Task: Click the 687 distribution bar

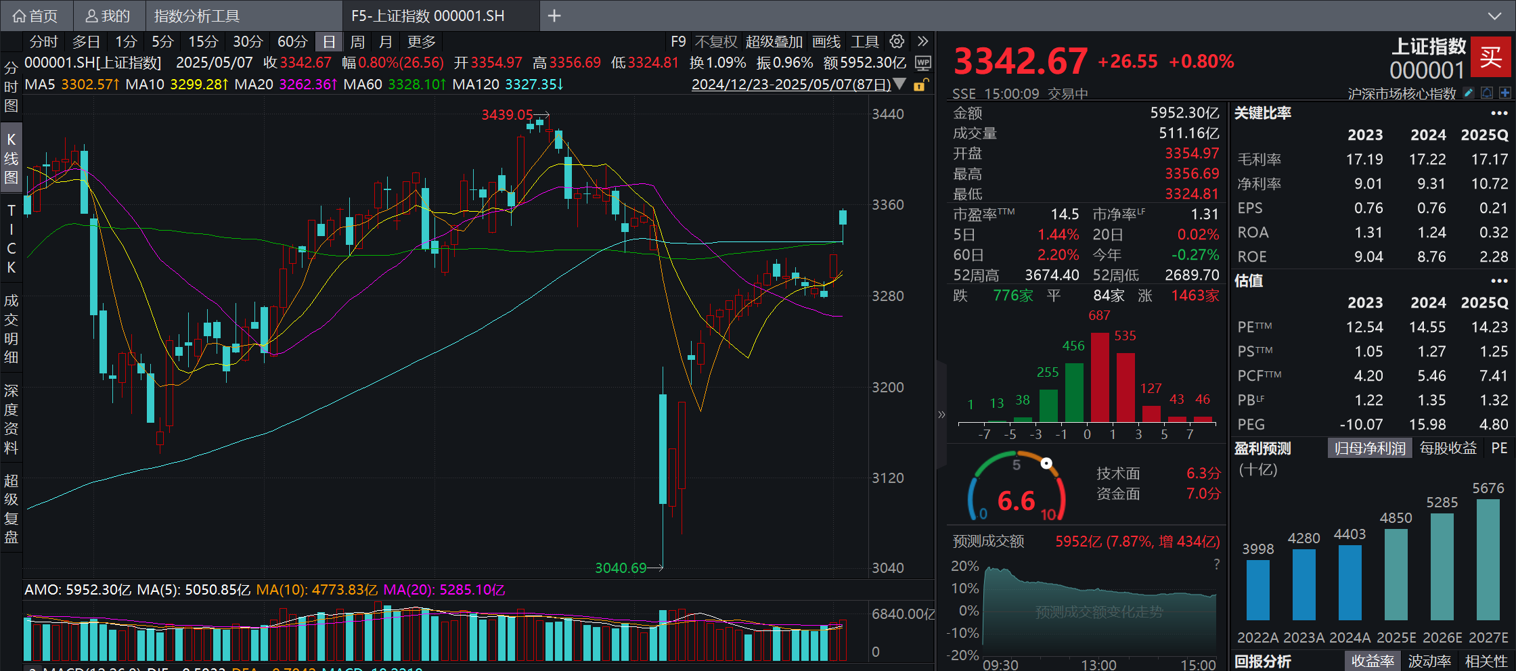Action: click(x=1100, y=377)
